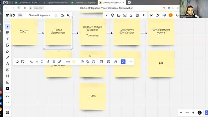Screen dimensions: 208x117
Task: Search the board with magnifier icon
Action: point(68,15)
